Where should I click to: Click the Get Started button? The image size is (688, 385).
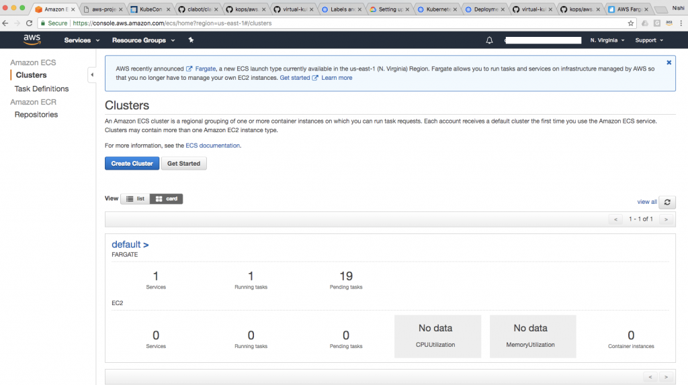[183, 164]
